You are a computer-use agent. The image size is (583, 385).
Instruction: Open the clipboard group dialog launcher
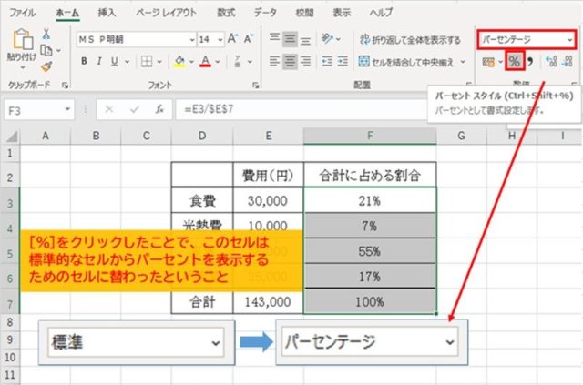pos(65,86)
